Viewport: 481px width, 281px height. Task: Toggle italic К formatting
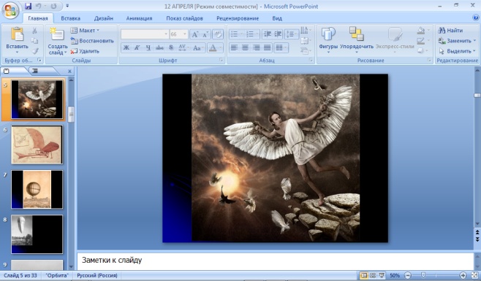tap(137, 47)
